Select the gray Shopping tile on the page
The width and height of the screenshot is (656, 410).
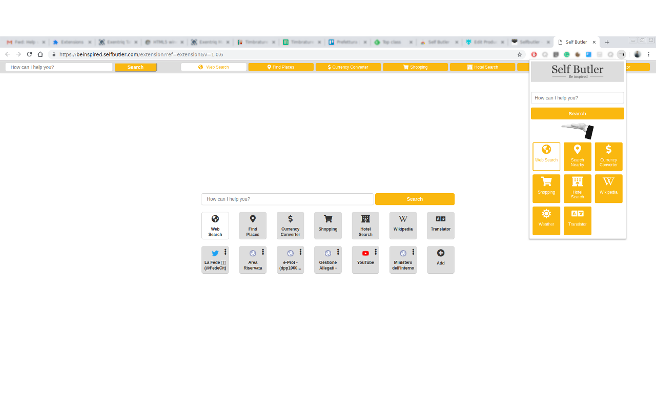[x=328, y=225]
